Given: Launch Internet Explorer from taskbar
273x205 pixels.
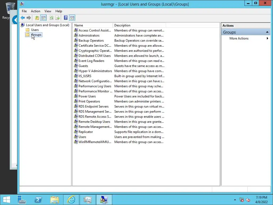Looking at the screenshot, I should [71, 200].
